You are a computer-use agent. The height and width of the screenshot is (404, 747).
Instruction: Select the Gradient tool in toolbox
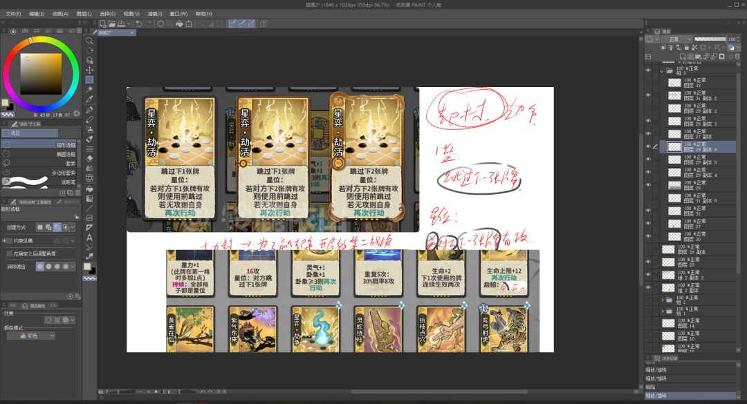(89, 198)
